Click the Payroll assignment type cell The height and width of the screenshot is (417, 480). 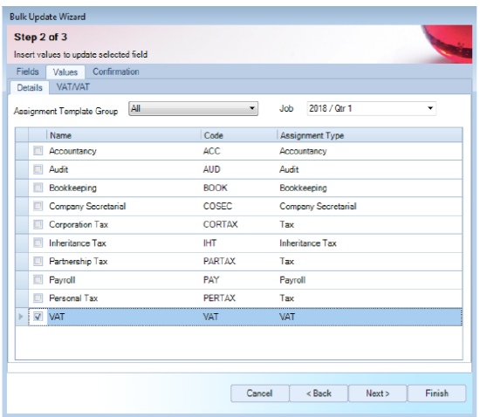369,280
